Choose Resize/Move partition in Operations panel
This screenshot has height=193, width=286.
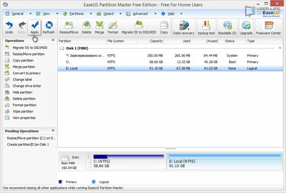tap(29, 54)
